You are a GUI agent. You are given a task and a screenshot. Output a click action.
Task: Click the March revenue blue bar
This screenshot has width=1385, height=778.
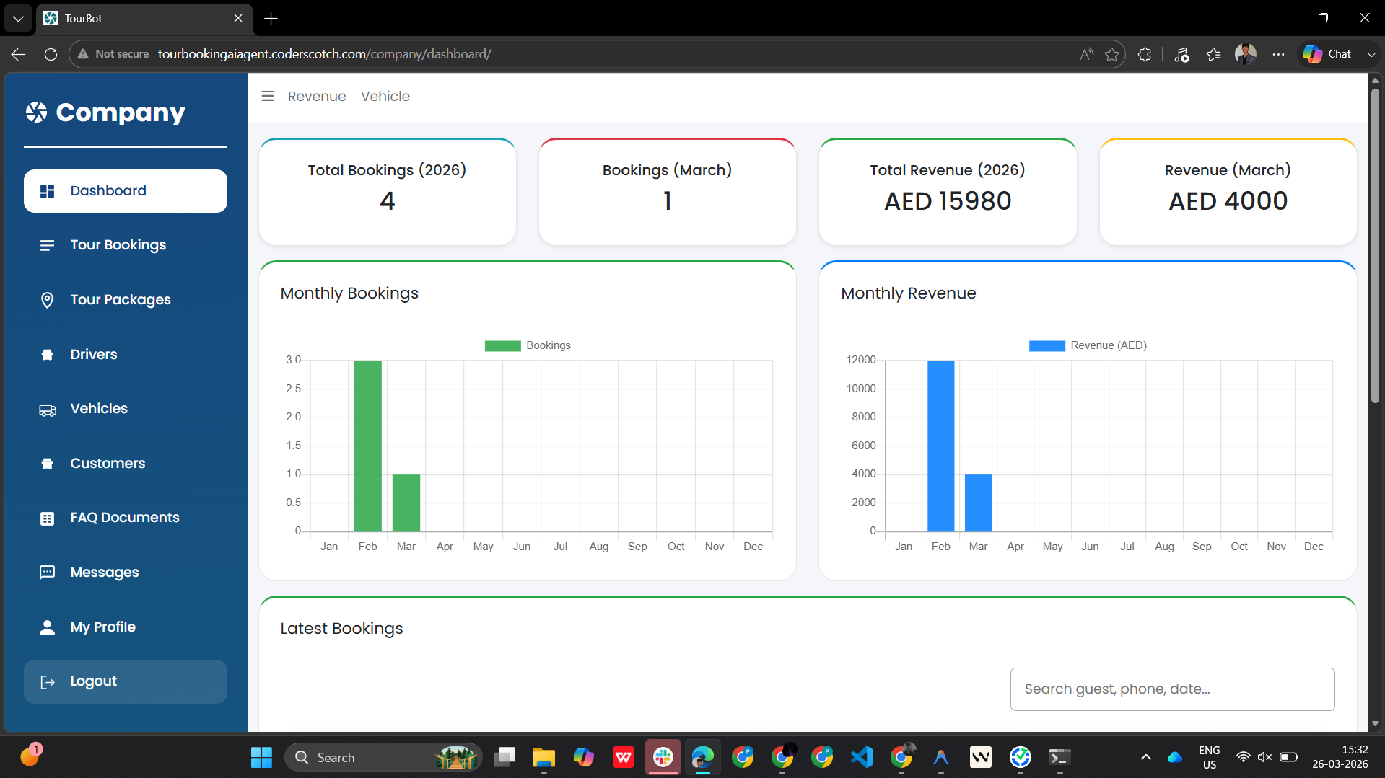[x=978, y=503]
